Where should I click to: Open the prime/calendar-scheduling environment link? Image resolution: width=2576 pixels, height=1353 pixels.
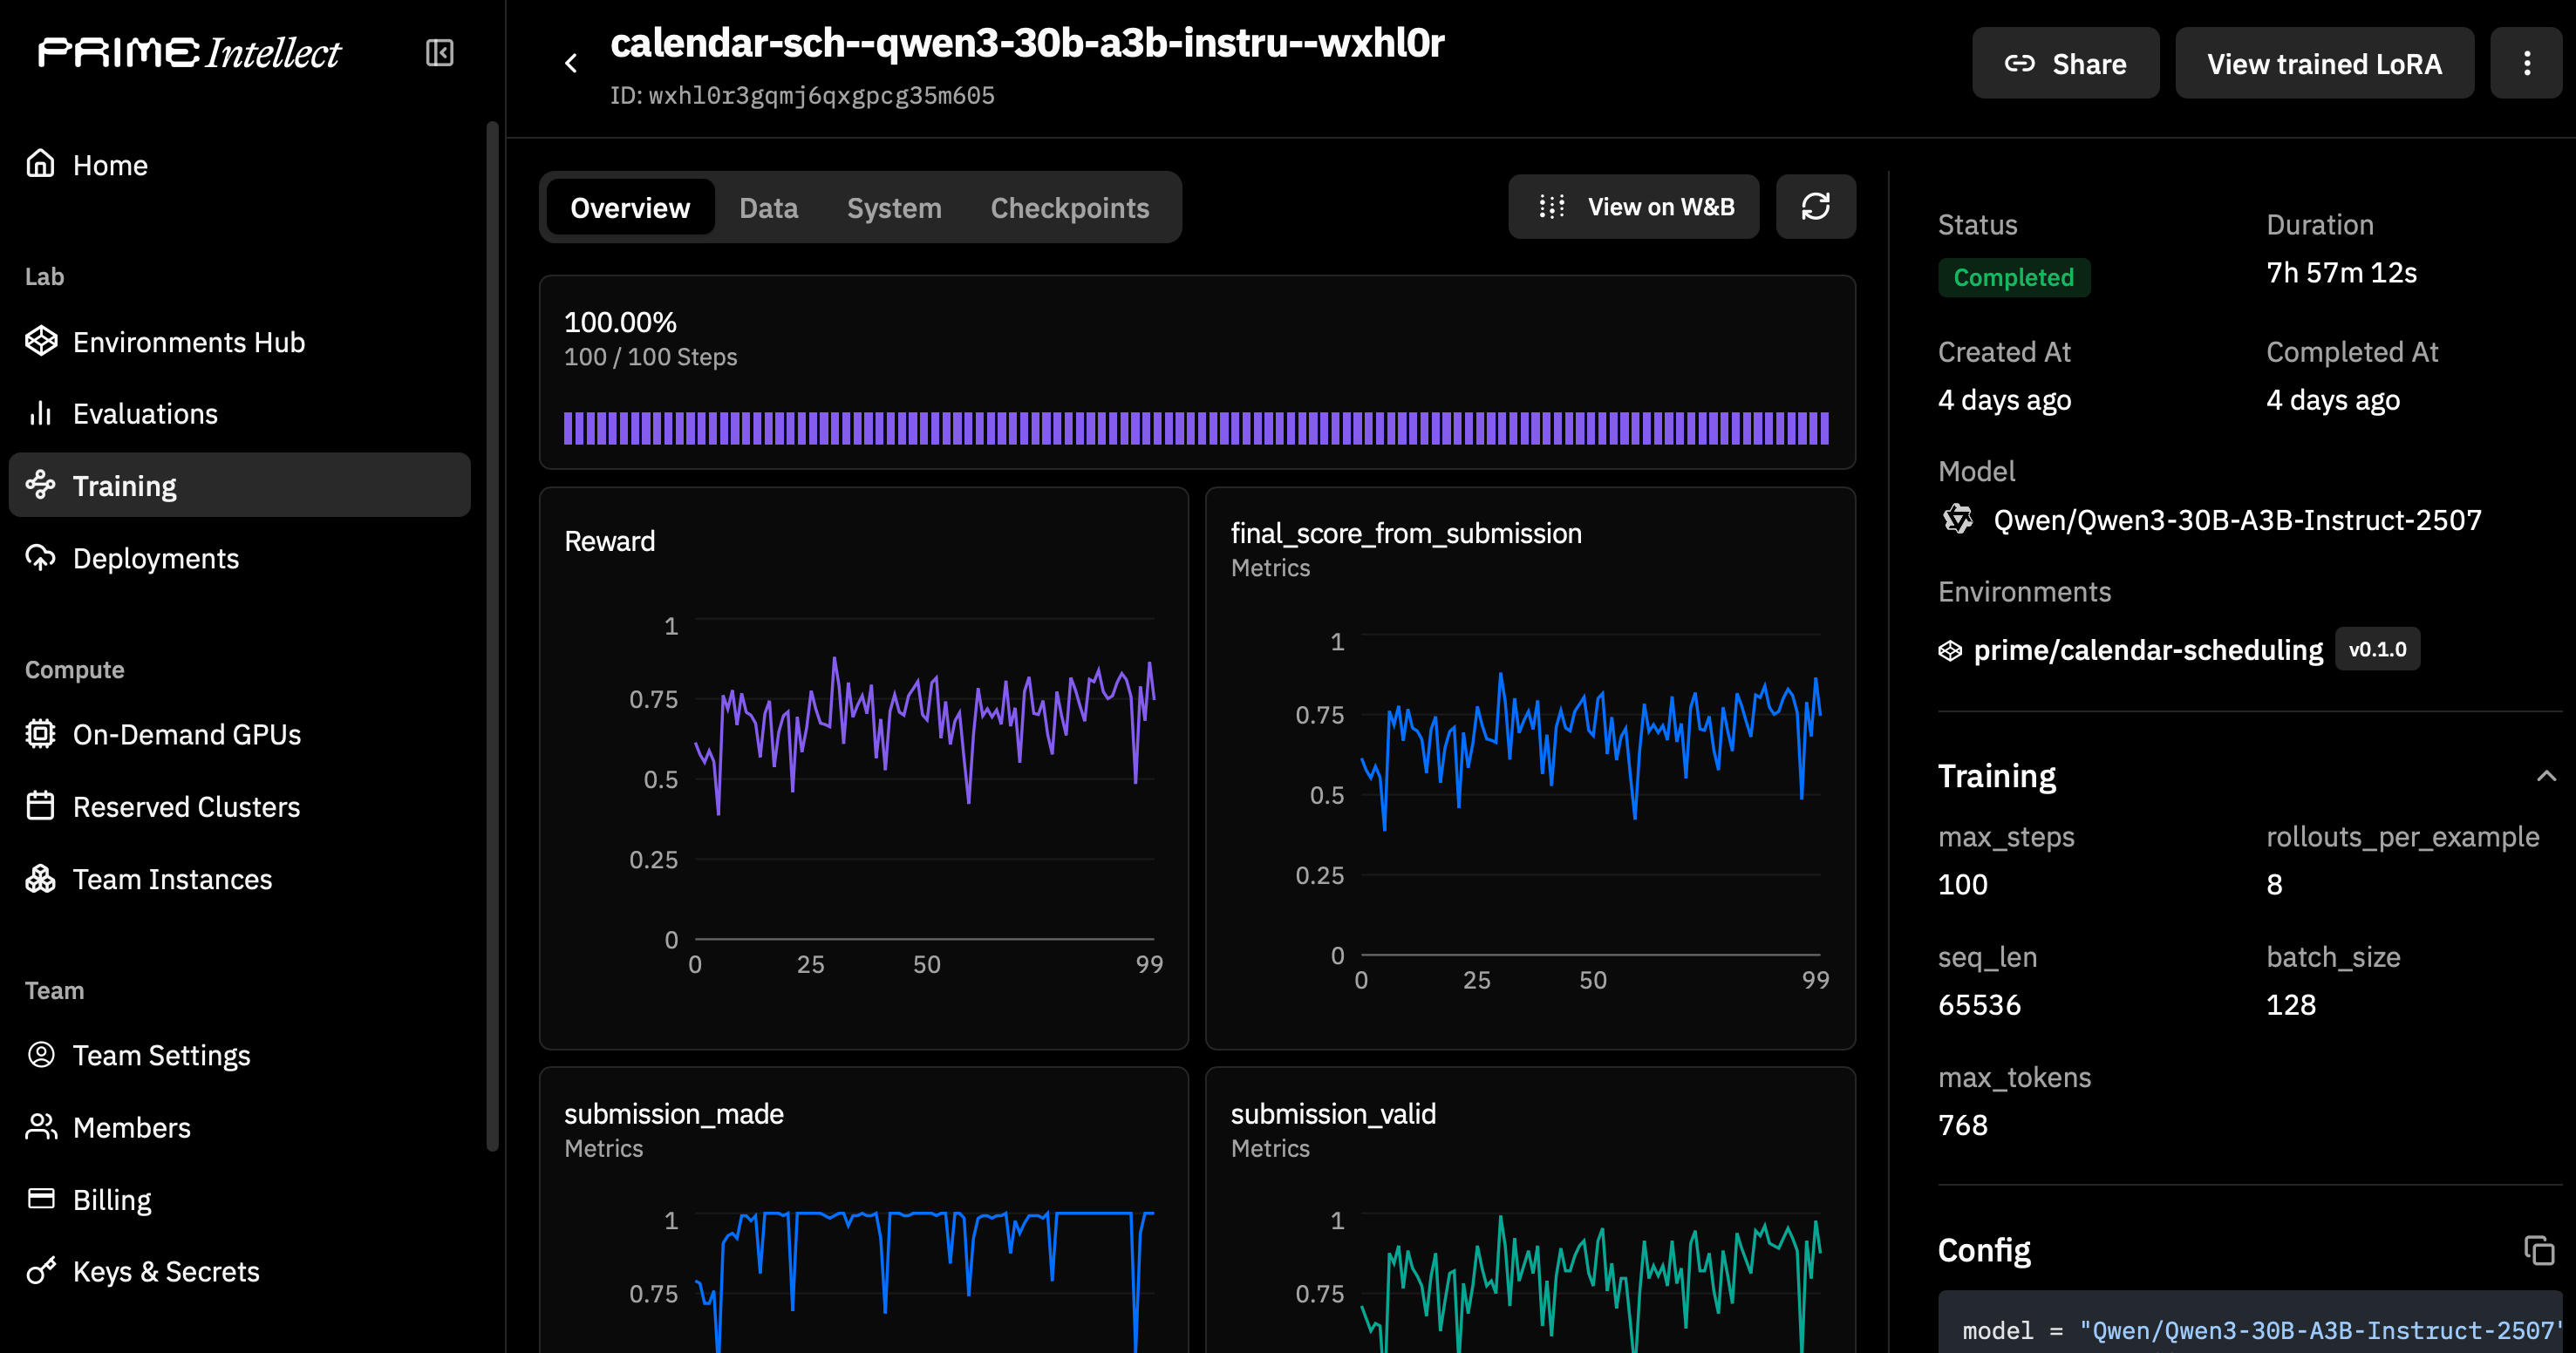2148,650
